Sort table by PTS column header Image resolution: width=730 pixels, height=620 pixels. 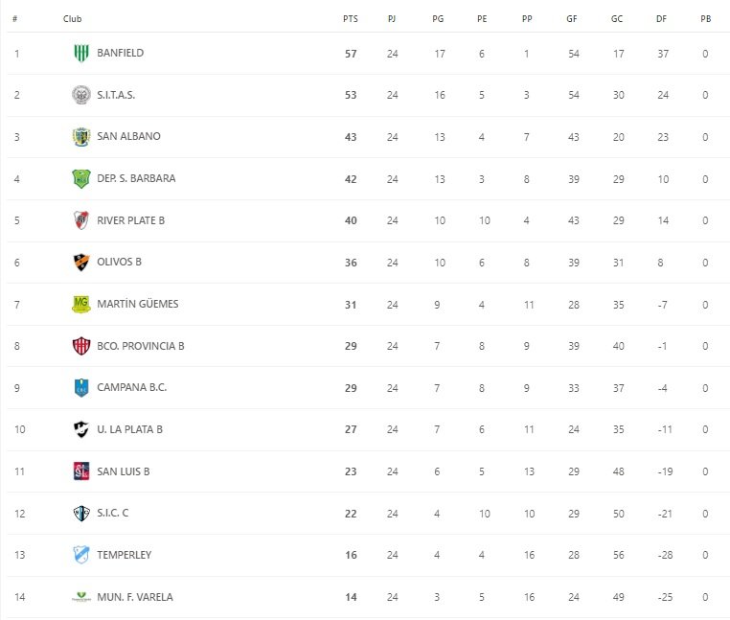tap(351, 18)
